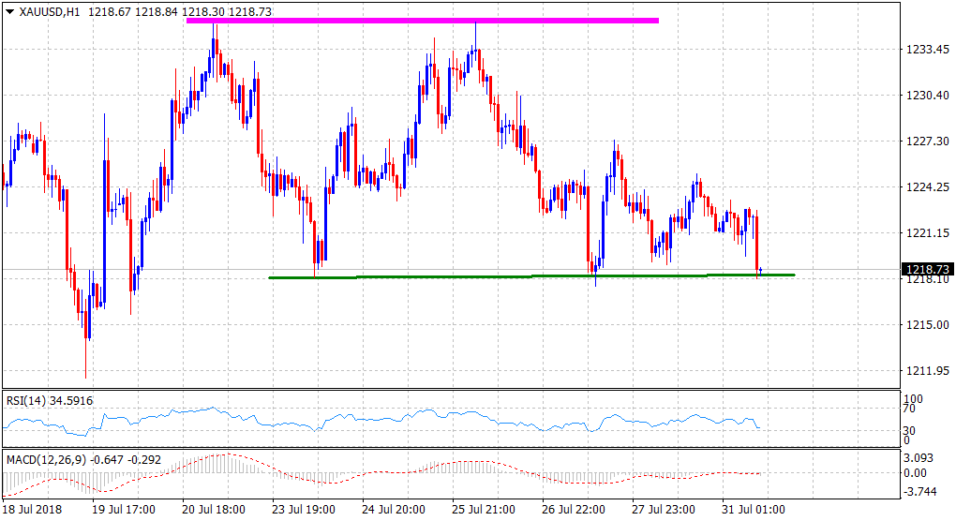Open the chart menu triangle beside XAUUSD,H1
The image size is (956, 521).
pos(9,11)
